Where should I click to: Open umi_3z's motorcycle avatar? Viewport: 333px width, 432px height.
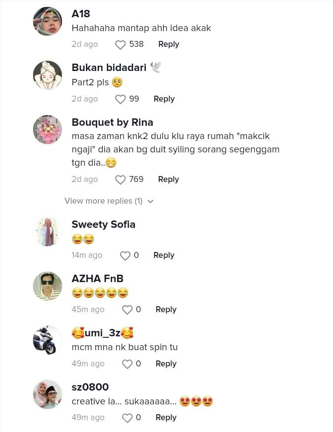[x=47, y=340]
